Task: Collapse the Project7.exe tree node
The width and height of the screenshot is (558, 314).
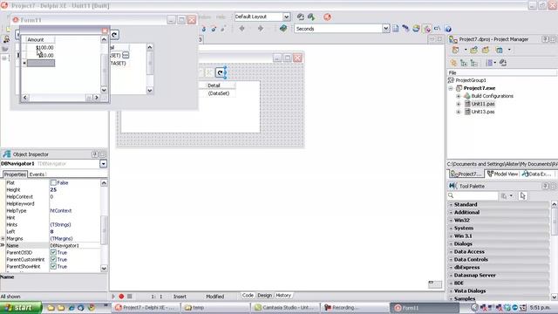Action: point(451,88)
